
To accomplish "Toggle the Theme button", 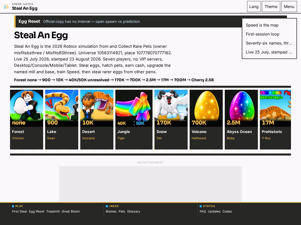I will 271,6.
